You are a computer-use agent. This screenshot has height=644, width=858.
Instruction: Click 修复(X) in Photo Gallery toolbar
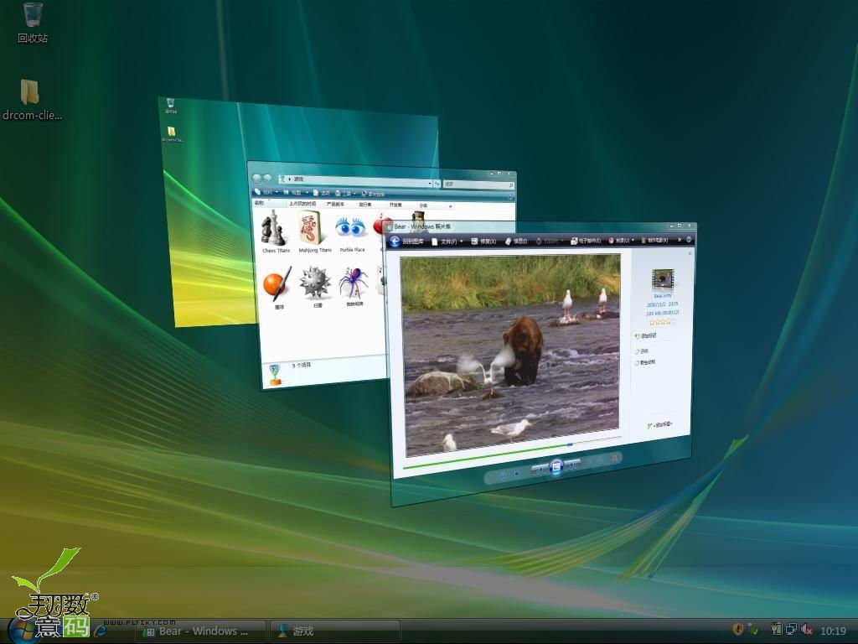point(485,241)
